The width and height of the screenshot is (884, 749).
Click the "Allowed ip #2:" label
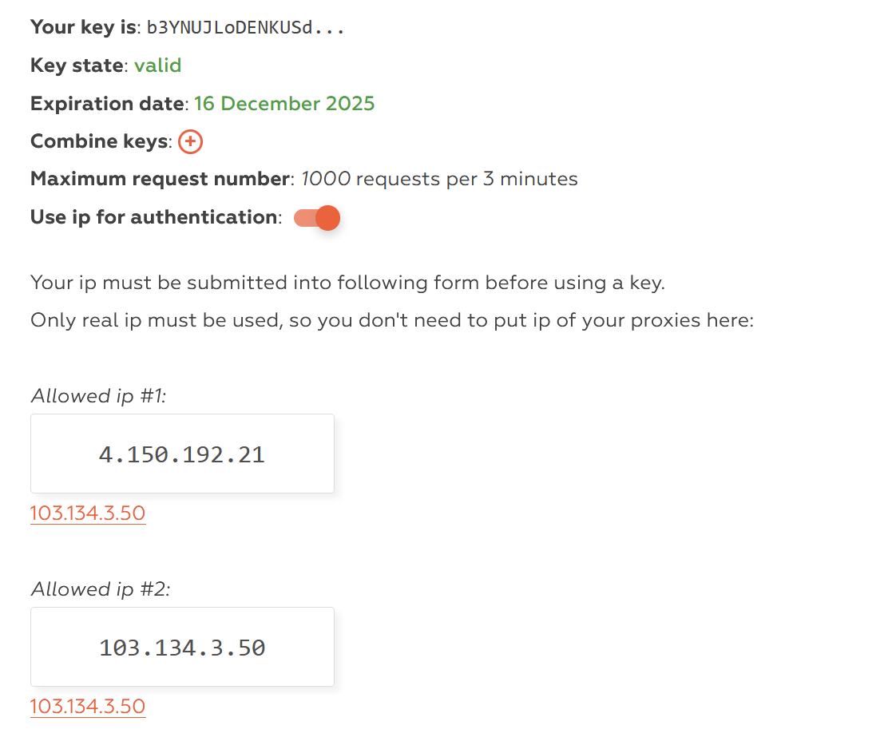[x=101, y=589]
